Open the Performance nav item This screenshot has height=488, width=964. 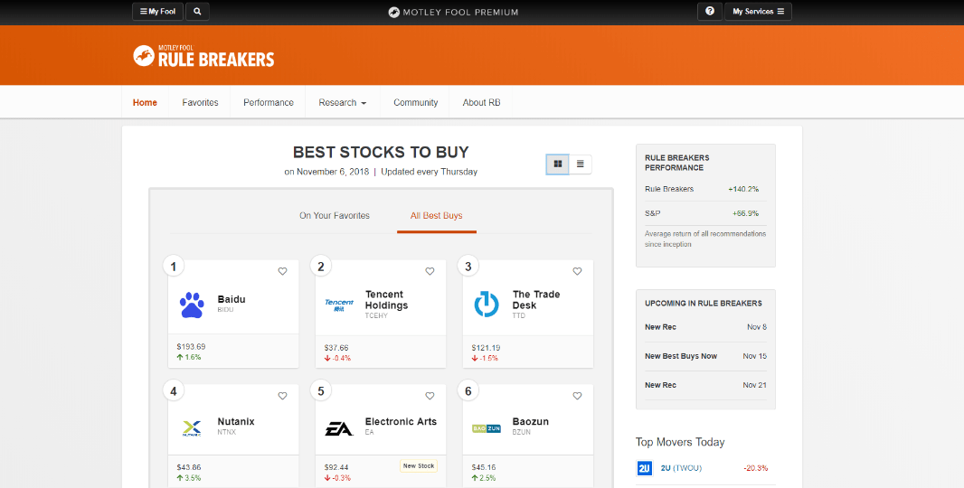(x=269, y=103)
